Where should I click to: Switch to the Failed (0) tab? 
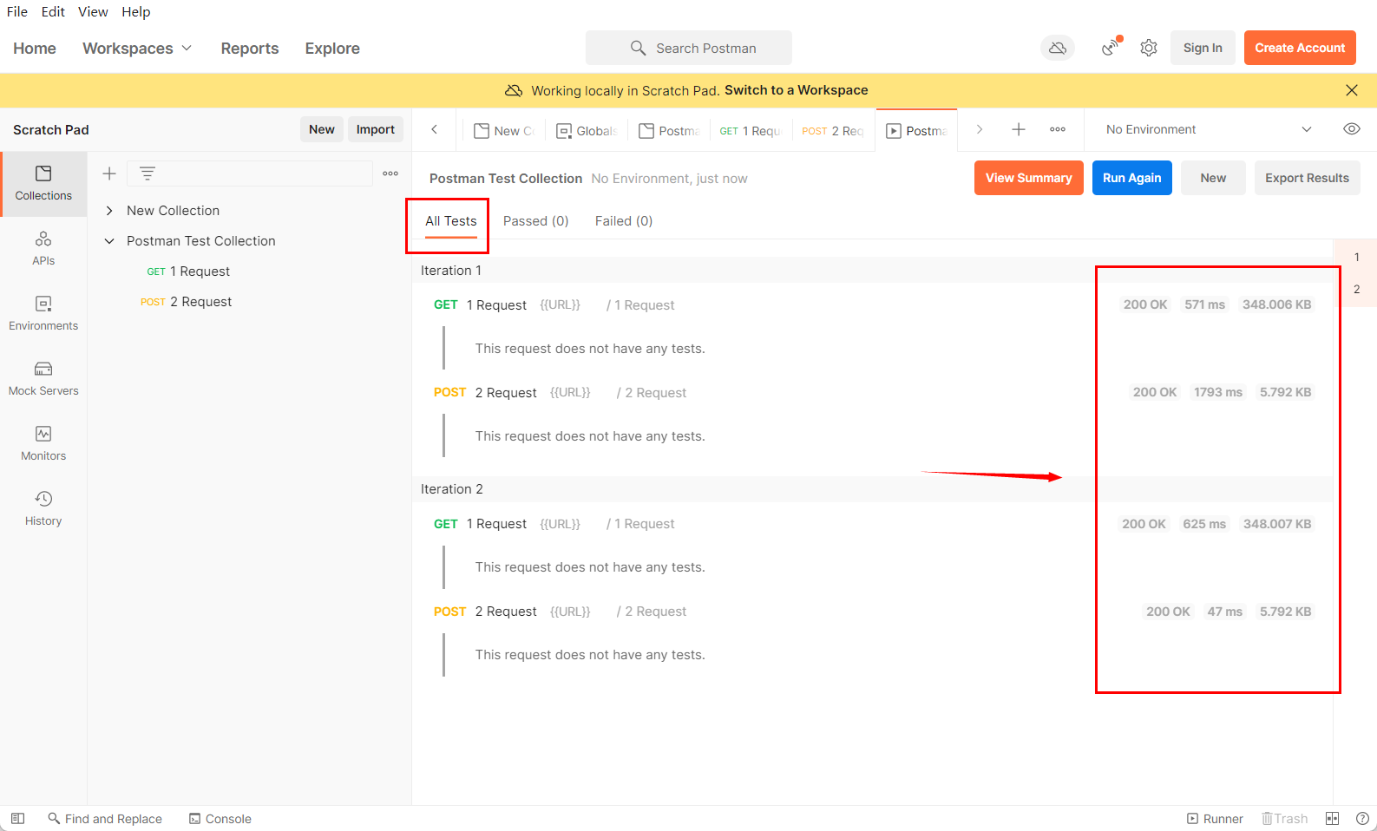pyautogui.click(x=624, y=221)
